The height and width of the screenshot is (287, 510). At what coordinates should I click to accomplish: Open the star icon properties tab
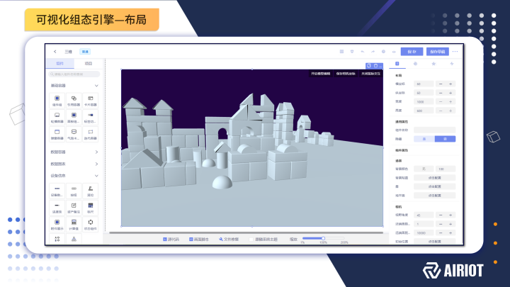(x=433, y=64)
